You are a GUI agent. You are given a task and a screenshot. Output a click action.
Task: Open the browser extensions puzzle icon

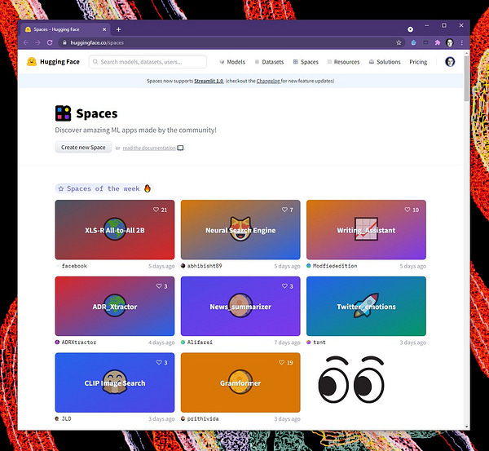[438, 42]
